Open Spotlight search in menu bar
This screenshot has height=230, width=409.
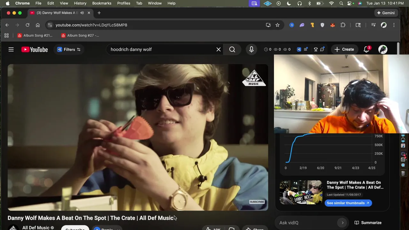click(x=341, y=3)
